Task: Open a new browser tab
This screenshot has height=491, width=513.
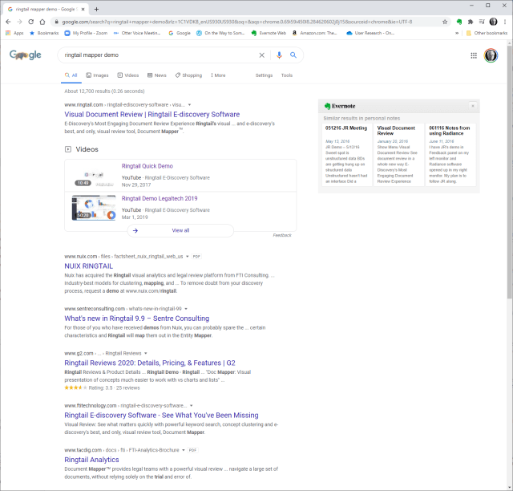Action: click(96, 8)
